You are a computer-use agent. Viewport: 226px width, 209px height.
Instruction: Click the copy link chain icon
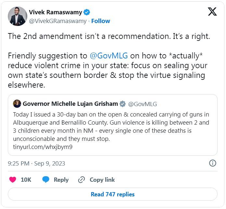(82, 180)
